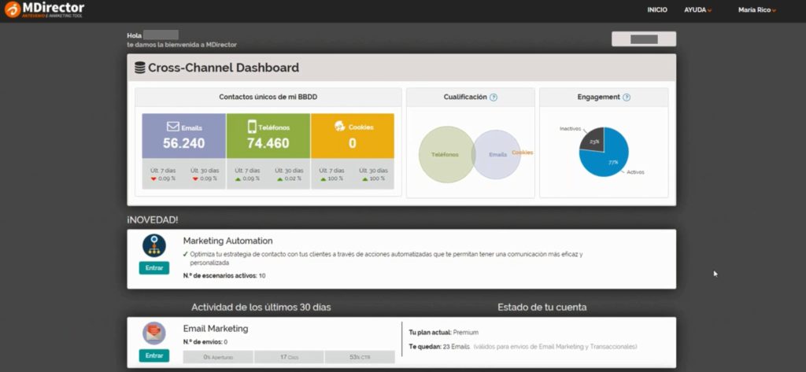The width and height of the screenshot is (806, 372).
Task: Click the dark Inactivos 23% pie slice
Action: click(592, 140)
